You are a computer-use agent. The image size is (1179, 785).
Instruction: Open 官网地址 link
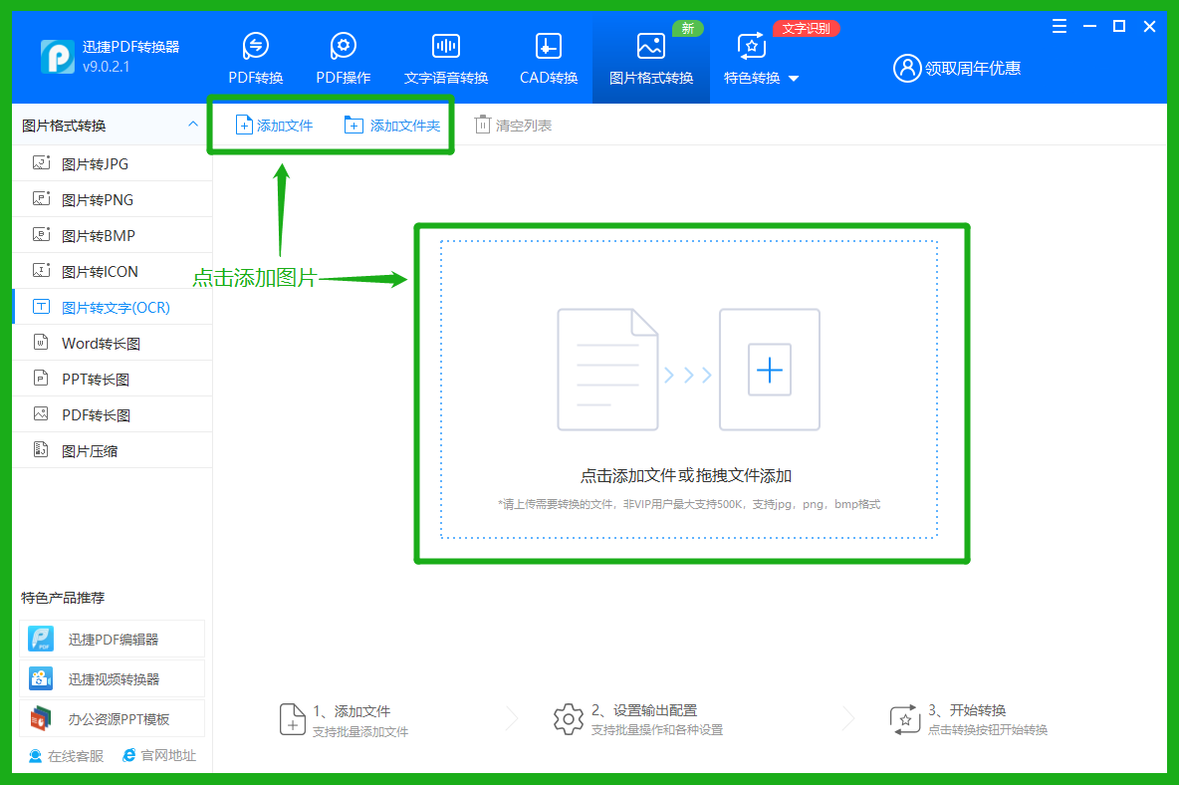tap(159, 755)
